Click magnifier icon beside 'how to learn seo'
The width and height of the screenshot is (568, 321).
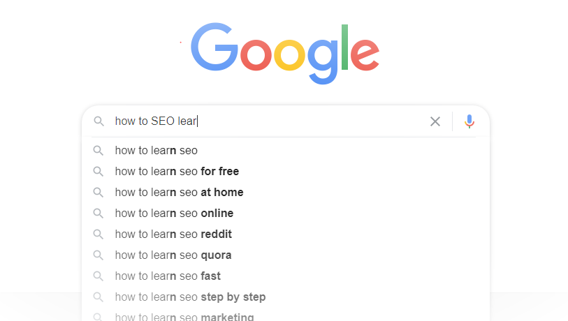point(99,151)
